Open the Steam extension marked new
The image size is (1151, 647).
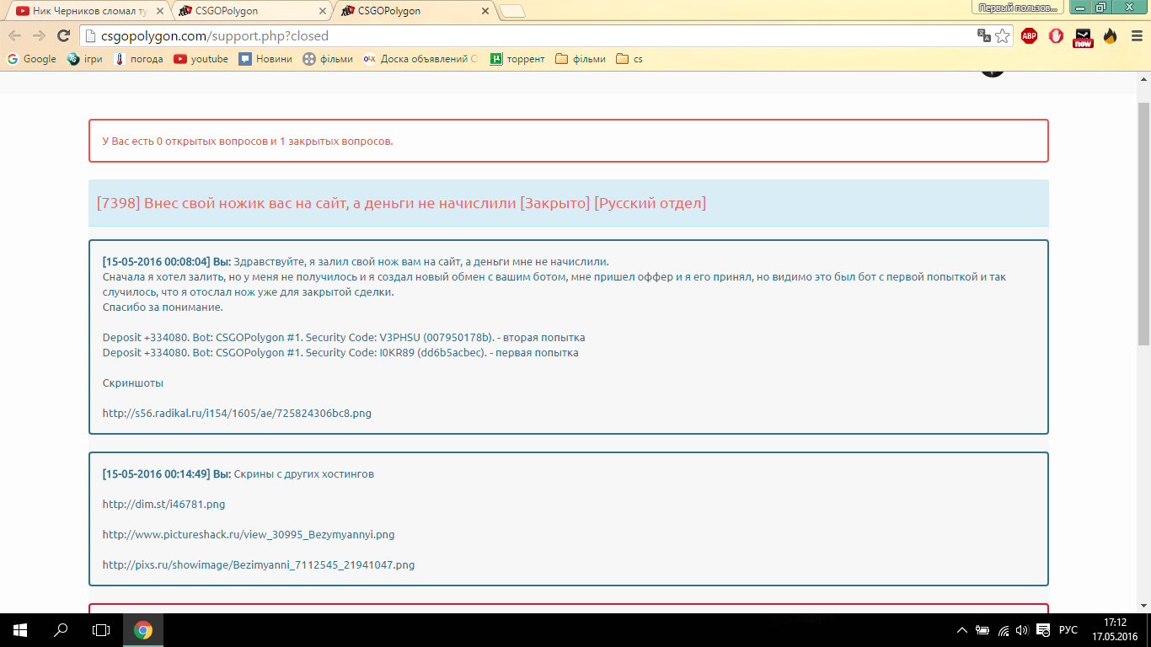1083,37
